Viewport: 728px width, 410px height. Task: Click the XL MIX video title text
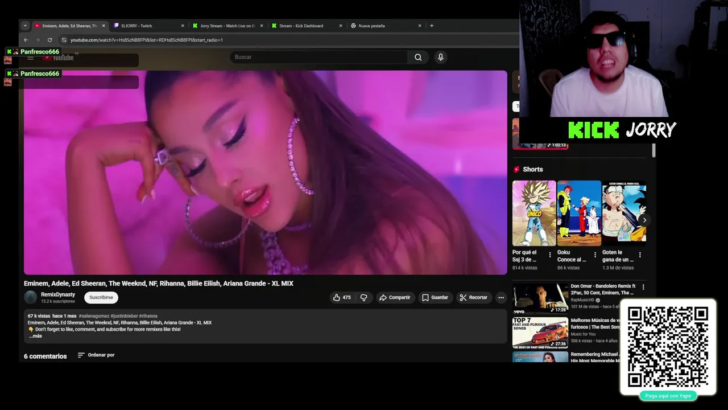[x=159, y=284]
